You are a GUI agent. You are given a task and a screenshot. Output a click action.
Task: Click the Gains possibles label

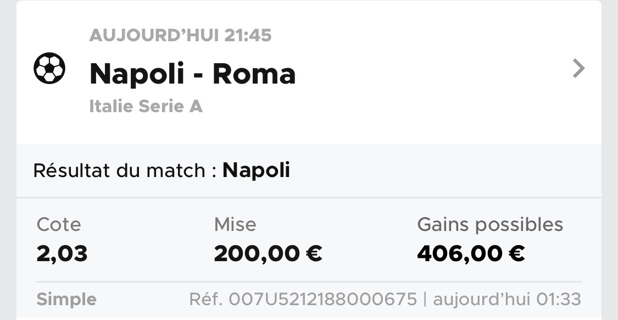pos(490,224)
